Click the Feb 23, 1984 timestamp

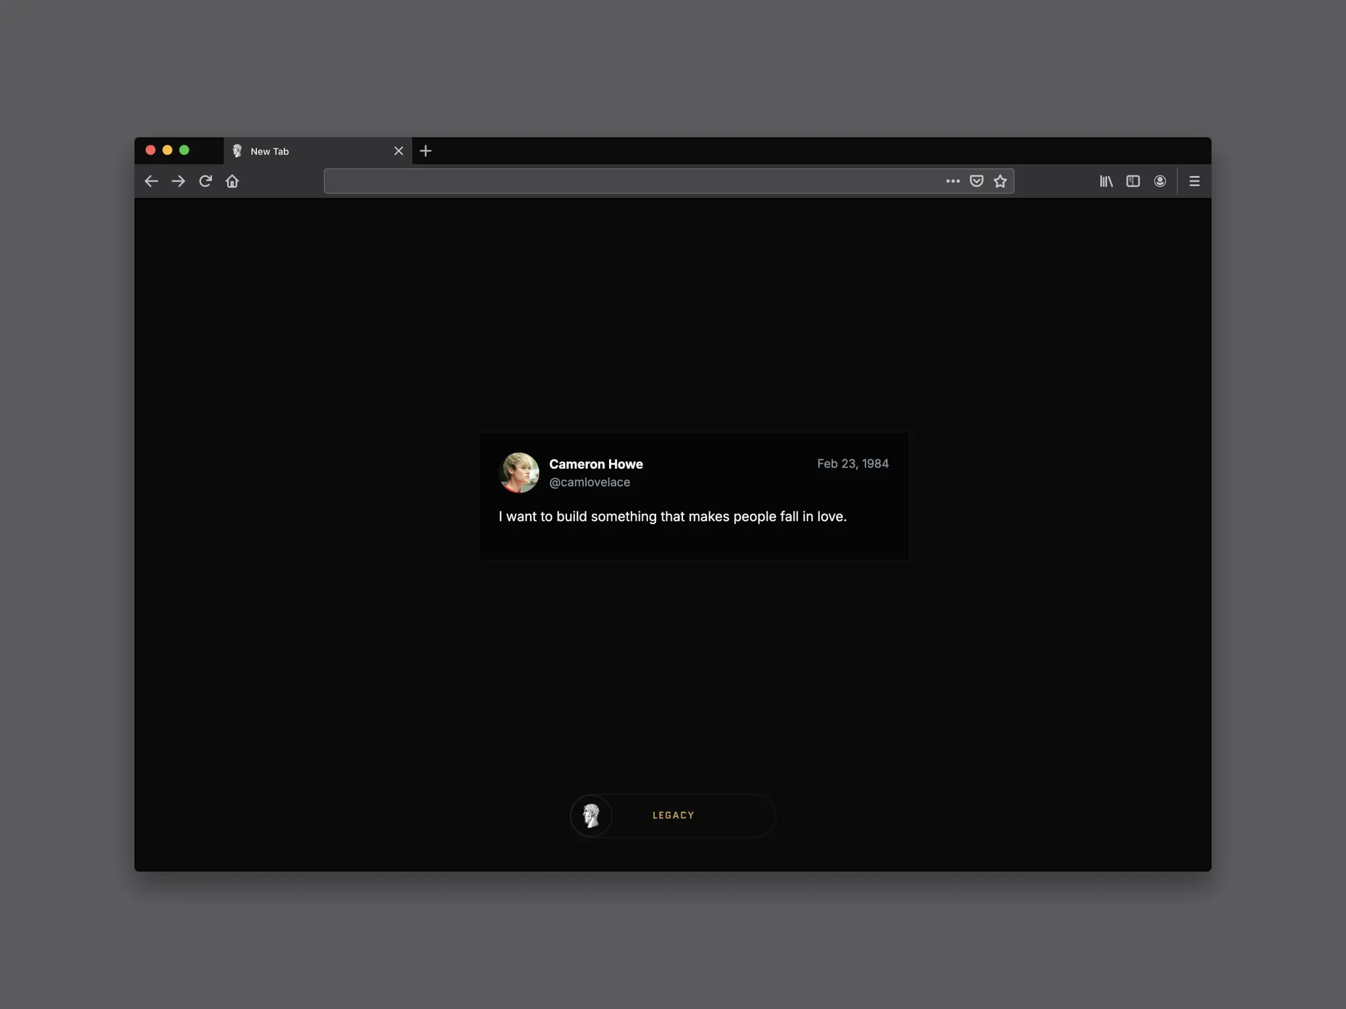pyautogui.click(x=852, y=464)
